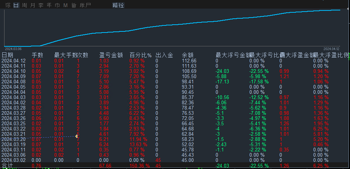Click the total profit amount 67.66
This screenshot has height=169, width=350.
pos(105,166)
